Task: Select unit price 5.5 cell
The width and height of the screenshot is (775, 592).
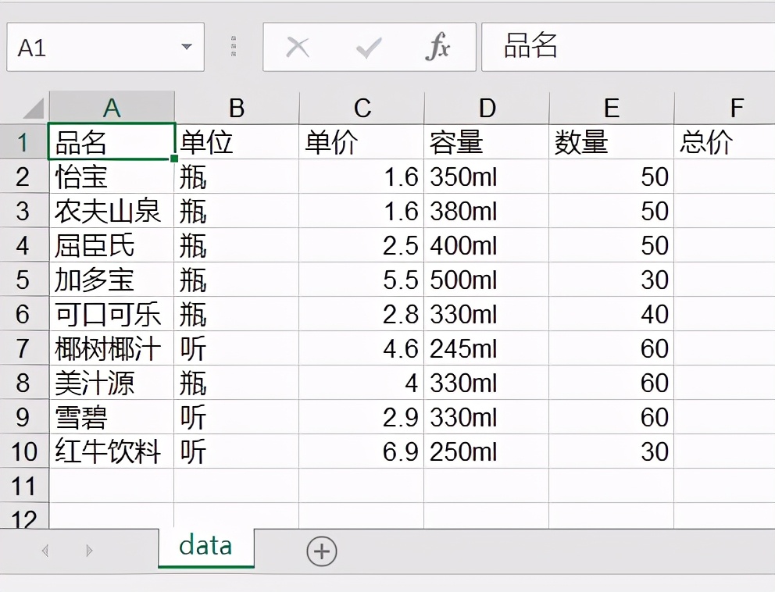Action: coord(362,280)
